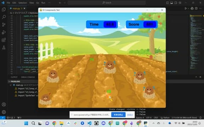This screenshot has height=127, width=204.
Task: Open the overflow menu ellipsis after Run
Action: pyautogui.click(x=50, y=3)
